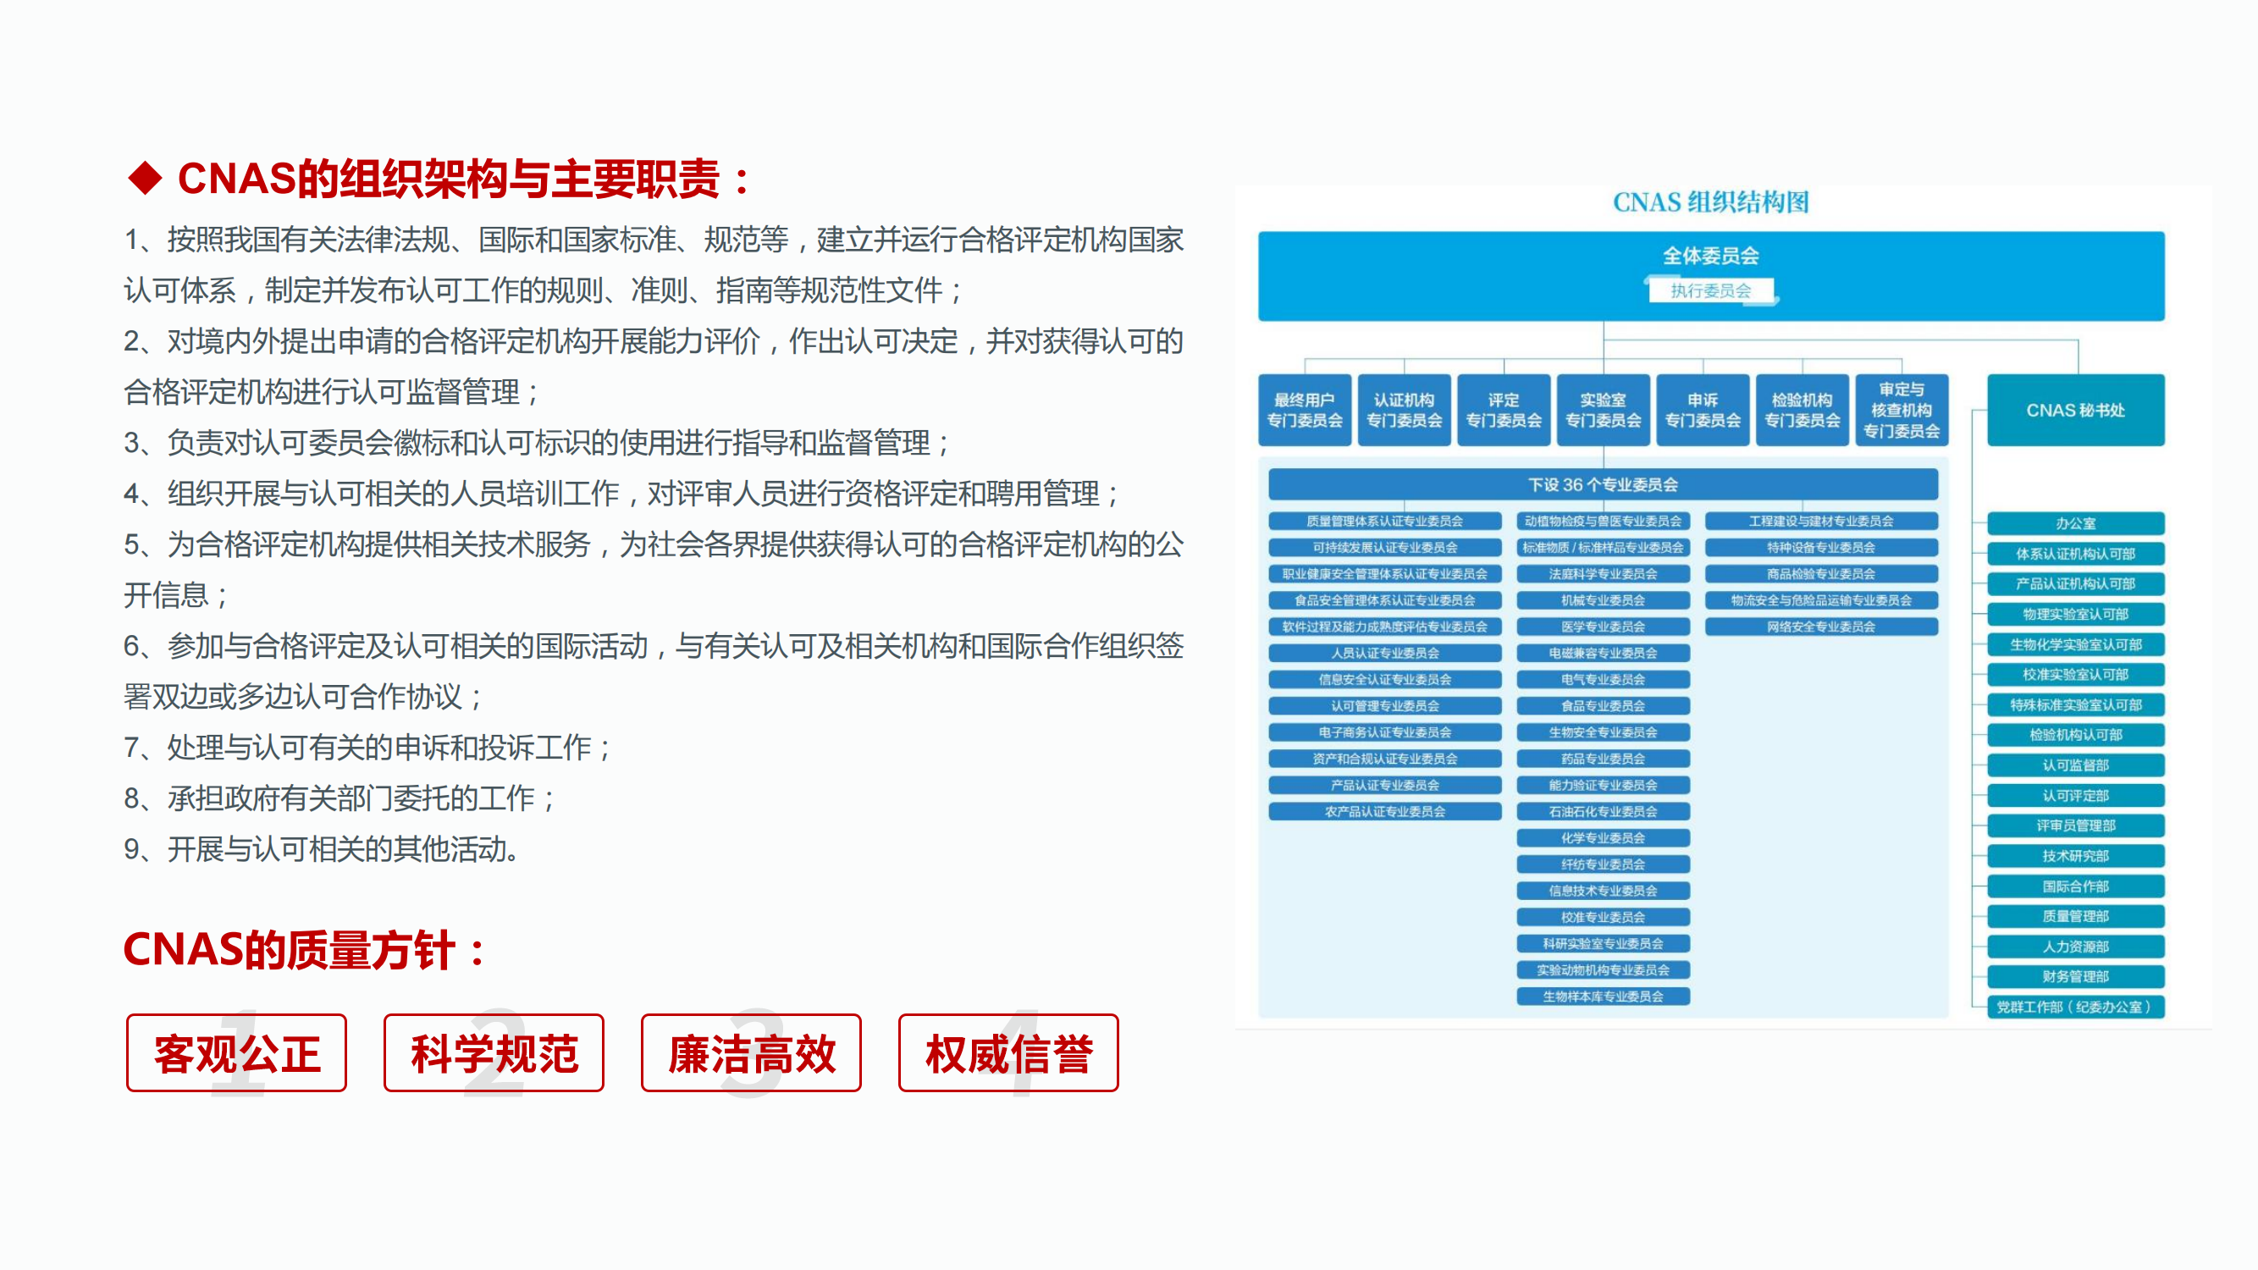Click the 下设36个专业委员会 header bar
The width and height of the screenshot is (2258, 1270).
(1603, 484)
